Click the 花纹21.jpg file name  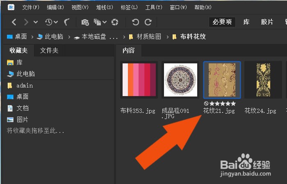point(219,111)
